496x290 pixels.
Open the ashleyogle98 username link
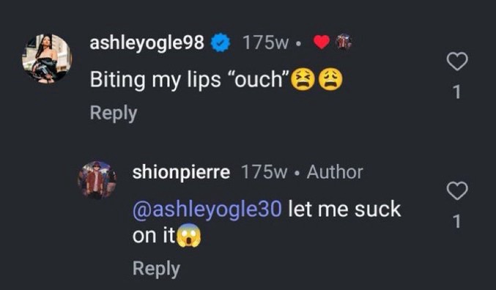(x=147, y=42)
